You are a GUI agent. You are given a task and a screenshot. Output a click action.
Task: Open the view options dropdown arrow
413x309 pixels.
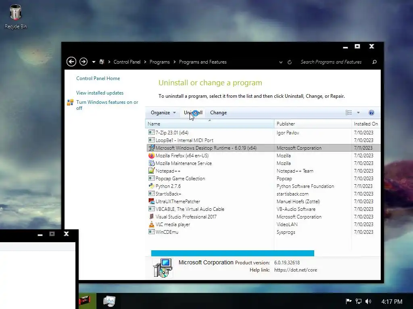[x=358, y=113]
